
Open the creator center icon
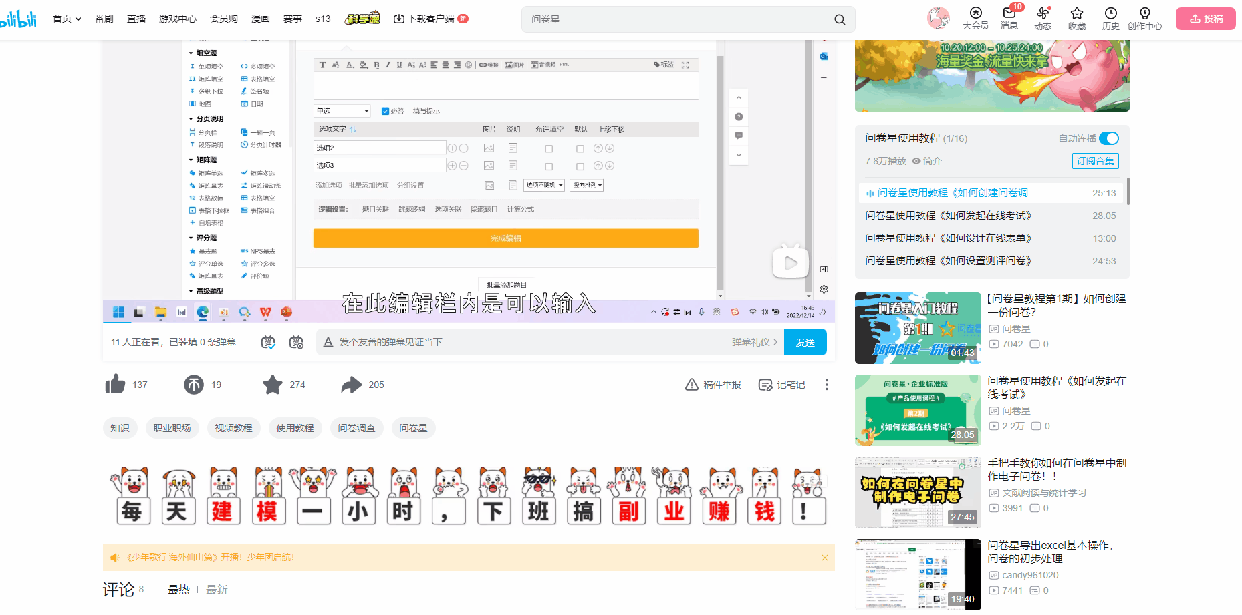coord(1145,13)
